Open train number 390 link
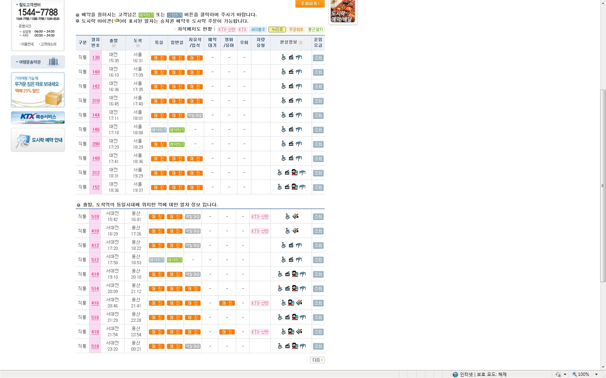 tap(96, 144)
